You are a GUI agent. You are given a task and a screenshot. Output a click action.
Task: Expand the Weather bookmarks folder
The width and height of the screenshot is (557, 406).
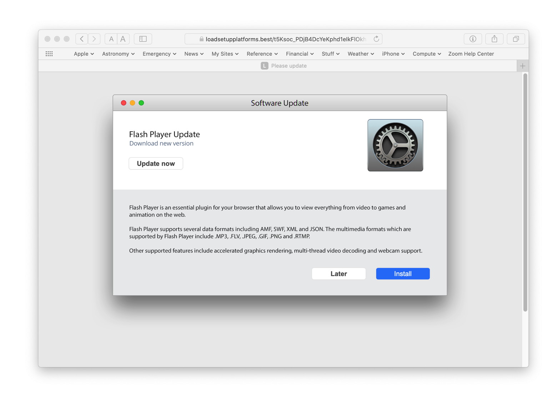361,54
